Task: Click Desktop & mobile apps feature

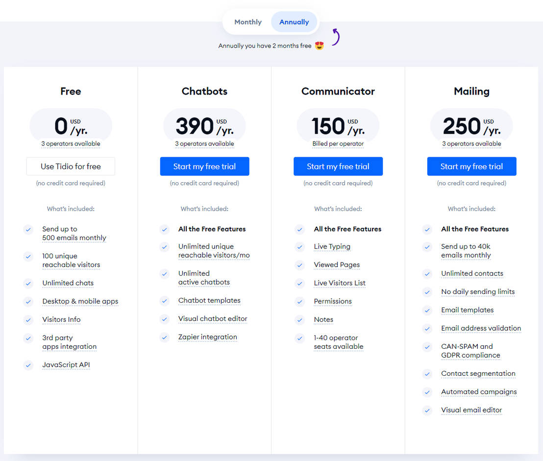Action: [80, 301]
